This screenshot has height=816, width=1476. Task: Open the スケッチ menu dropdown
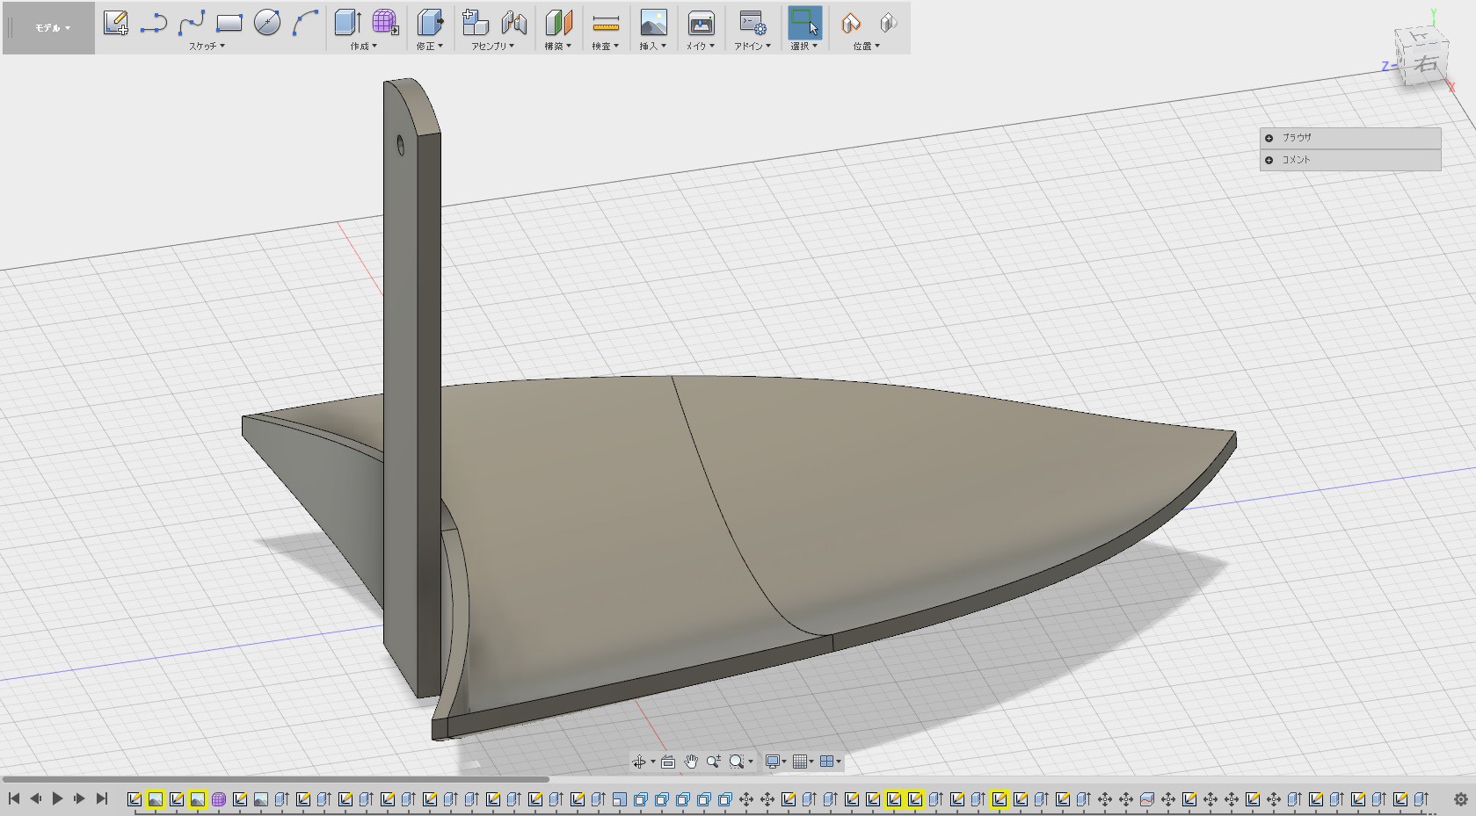(x=207, y=46)
